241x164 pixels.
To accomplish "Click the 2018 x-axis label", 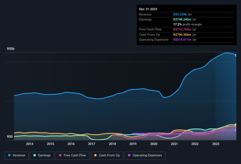I will coord(112,144).
